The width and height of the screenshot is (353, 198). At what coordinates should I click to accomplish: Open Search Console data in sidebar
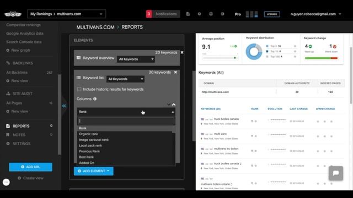24,42
